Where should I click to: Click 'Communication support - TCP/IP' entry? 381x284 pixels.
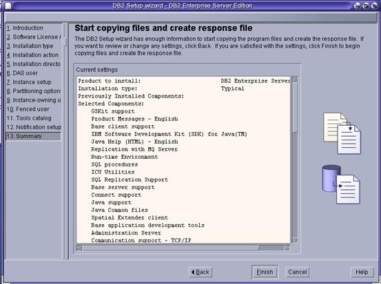141,240
